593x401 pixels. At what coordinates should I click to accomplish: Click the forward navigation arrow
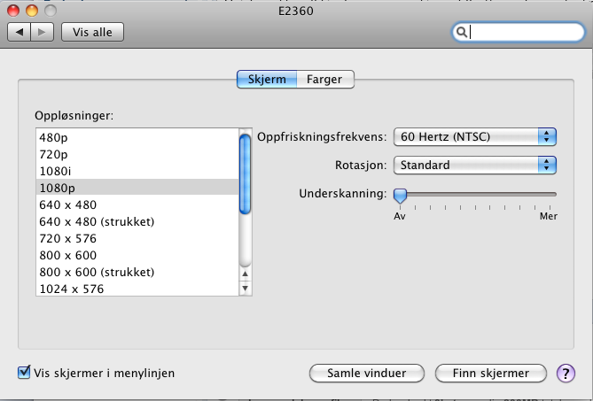[x=42, y=32]
